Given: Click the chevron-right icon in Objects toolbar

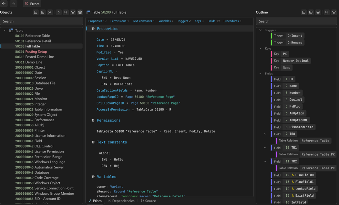Looking at the screenshot, I should point(58,12).
